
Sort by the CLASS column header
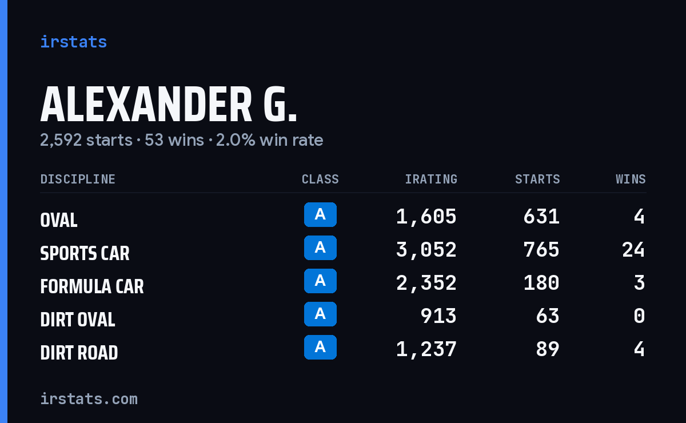(320, 179)
